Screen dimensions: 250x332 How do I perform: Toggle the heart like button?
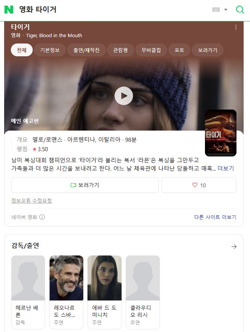199,185
